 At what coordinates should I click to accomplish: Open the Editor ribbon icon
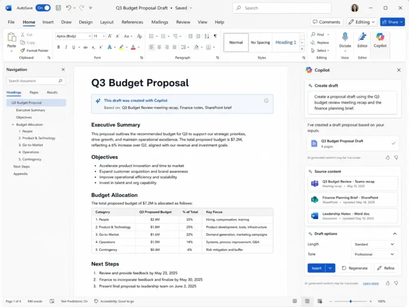coord(362,37)
